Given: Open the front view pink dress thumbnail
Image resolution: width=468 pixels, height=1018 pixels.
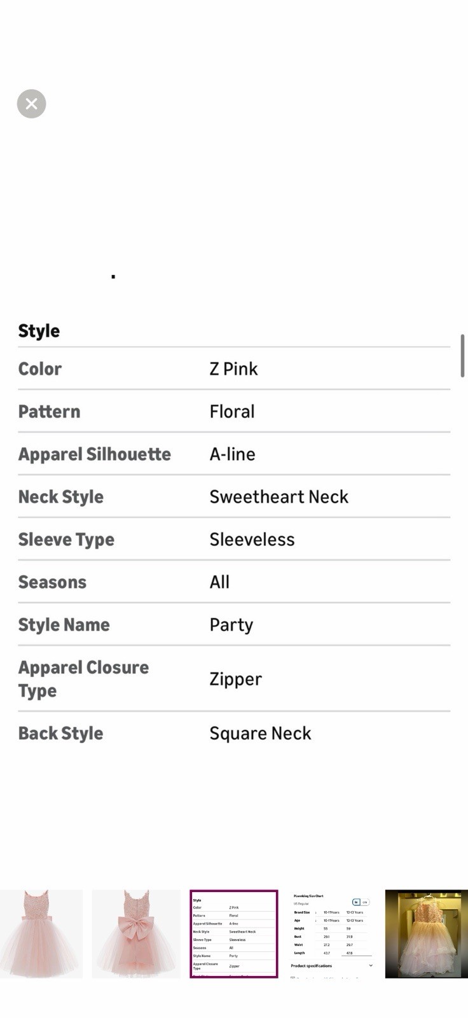Looking at the screenshot, I should [41, 933].
